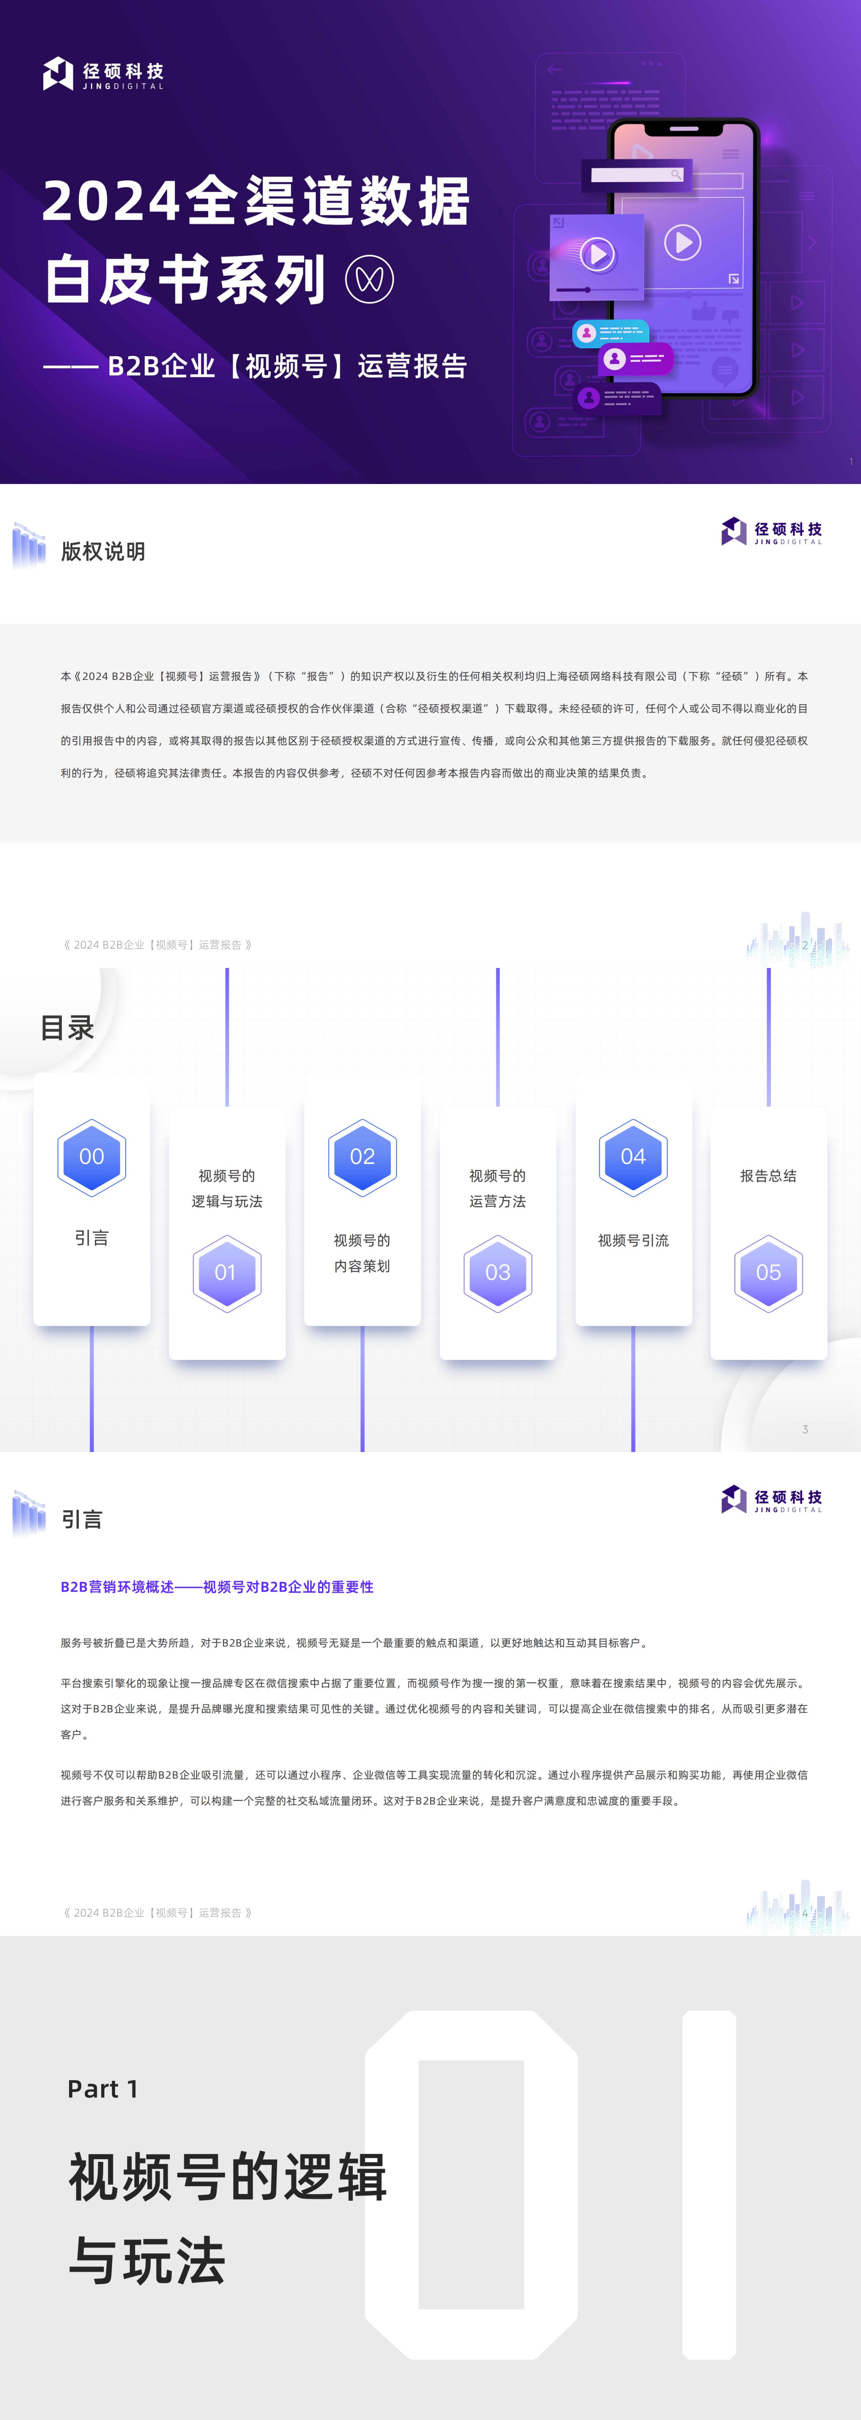The height and width of the screenshot is (2420, 861).
Task: Click the bar-chart icon beside 版权说明
Action: tap(29, 546)
